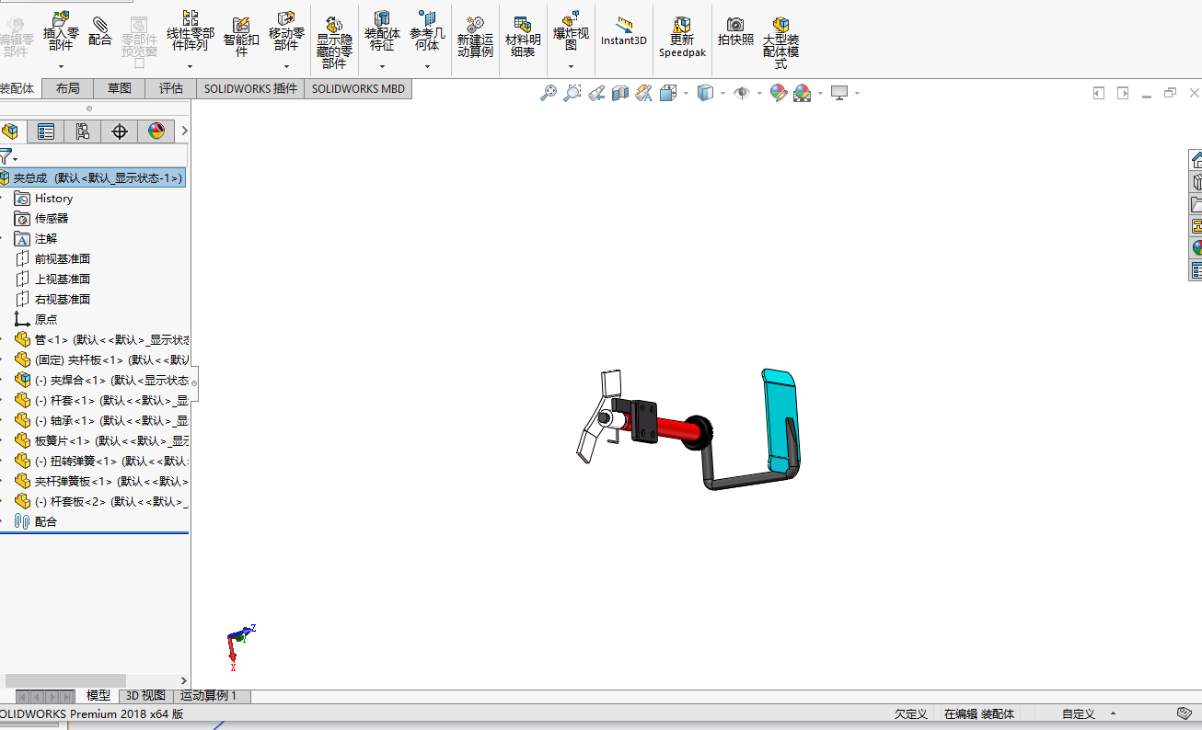
Task: Toggle 大型装配体模式 large assembly mode
Action: (780, 42)
